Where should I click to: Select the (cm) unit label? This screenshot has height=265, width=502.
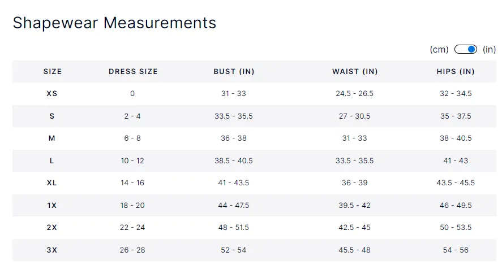pos(439,50)
